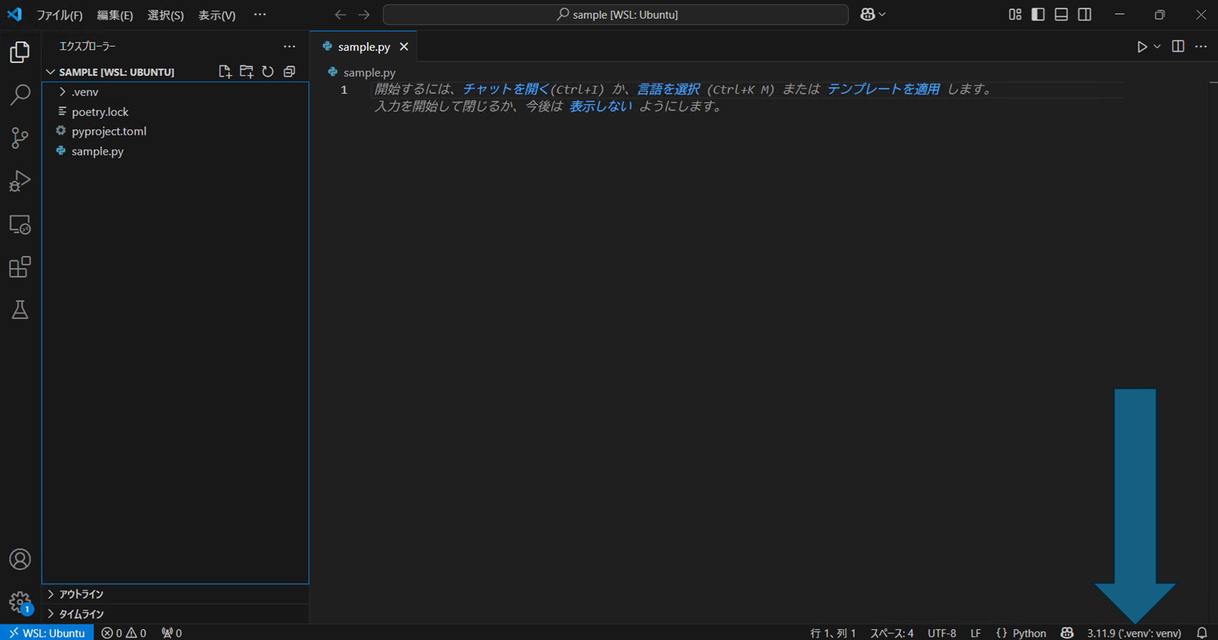Open the ファイル(F) menu

[59, 15]
